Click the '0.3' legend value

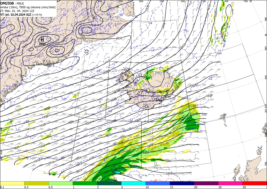pos(26,187)
